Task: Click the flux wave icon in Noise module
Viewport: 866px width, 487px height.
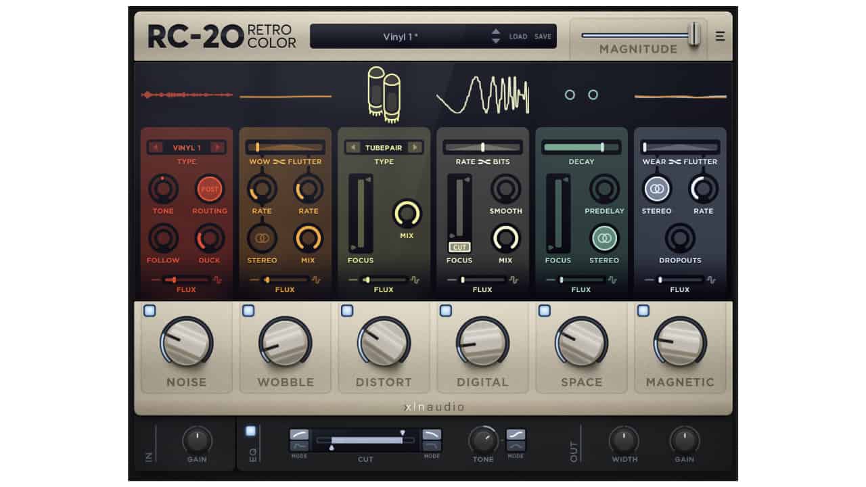Action: coord(217,279)
